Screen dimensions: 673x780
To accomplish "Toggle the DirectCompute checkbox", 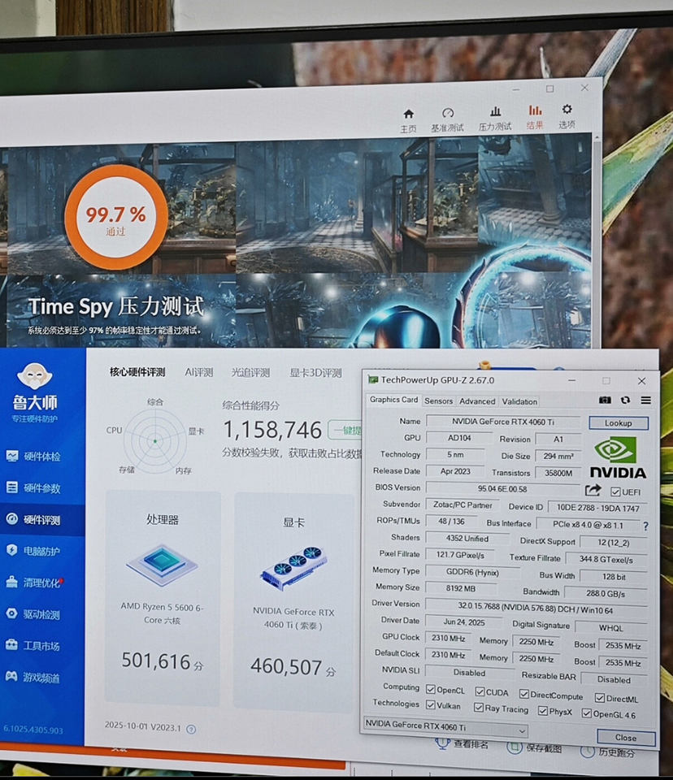I will click(x=523, y=694).
